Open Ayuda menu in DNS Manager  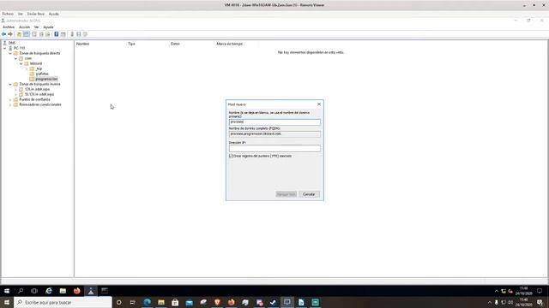tap(48, 27)
